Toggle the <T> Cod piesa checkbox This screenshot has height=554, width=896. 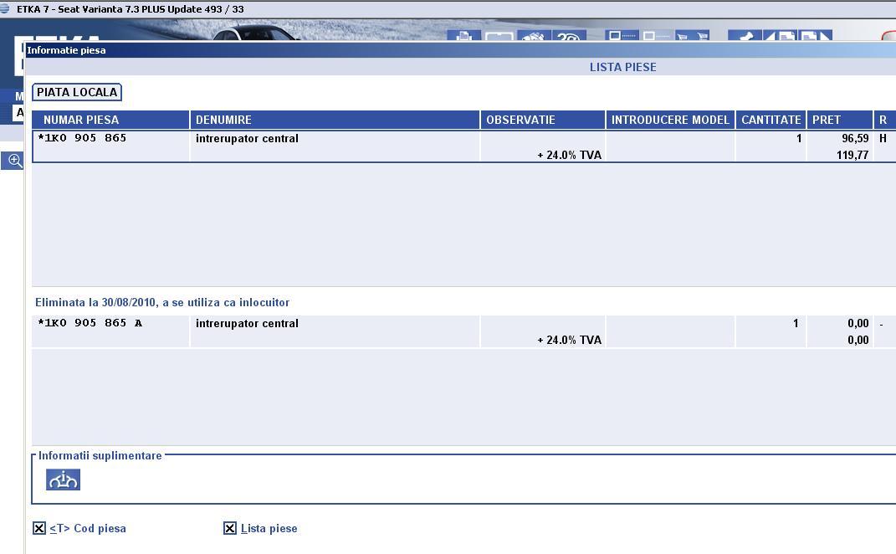point(39,528)
